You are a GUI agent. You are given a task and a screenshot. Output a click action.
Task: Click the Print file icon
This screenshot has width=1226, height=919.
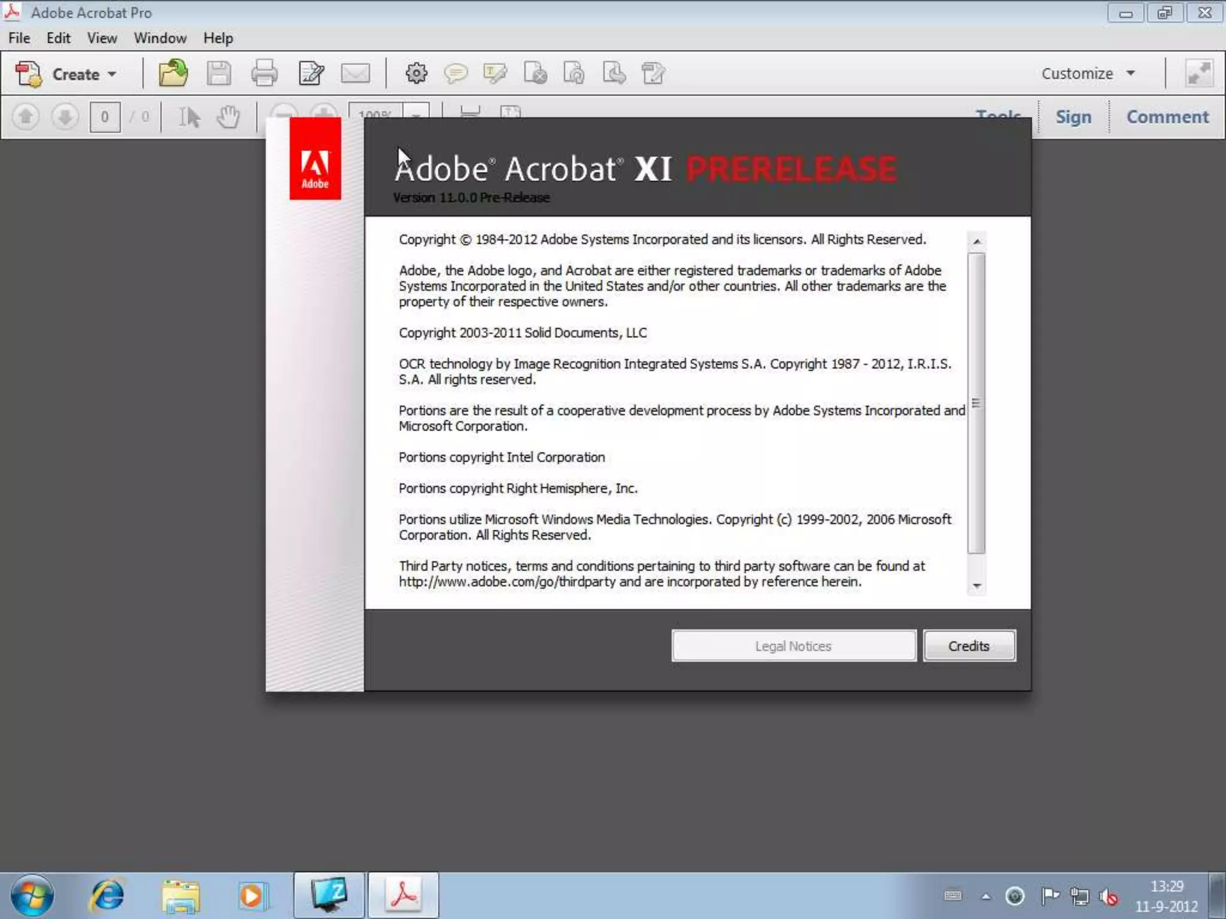tap(264, 74)
